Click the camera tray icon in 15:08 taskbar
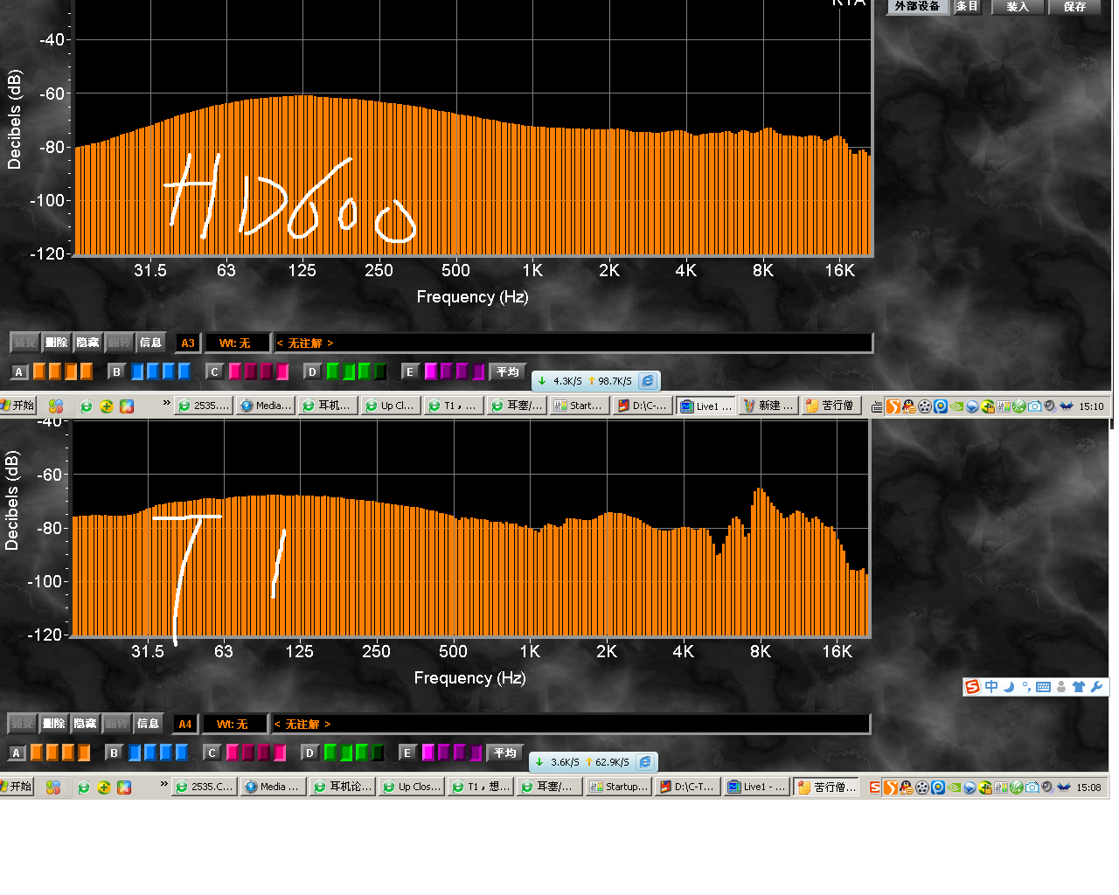1119x895 pixels. (1032, 787)
